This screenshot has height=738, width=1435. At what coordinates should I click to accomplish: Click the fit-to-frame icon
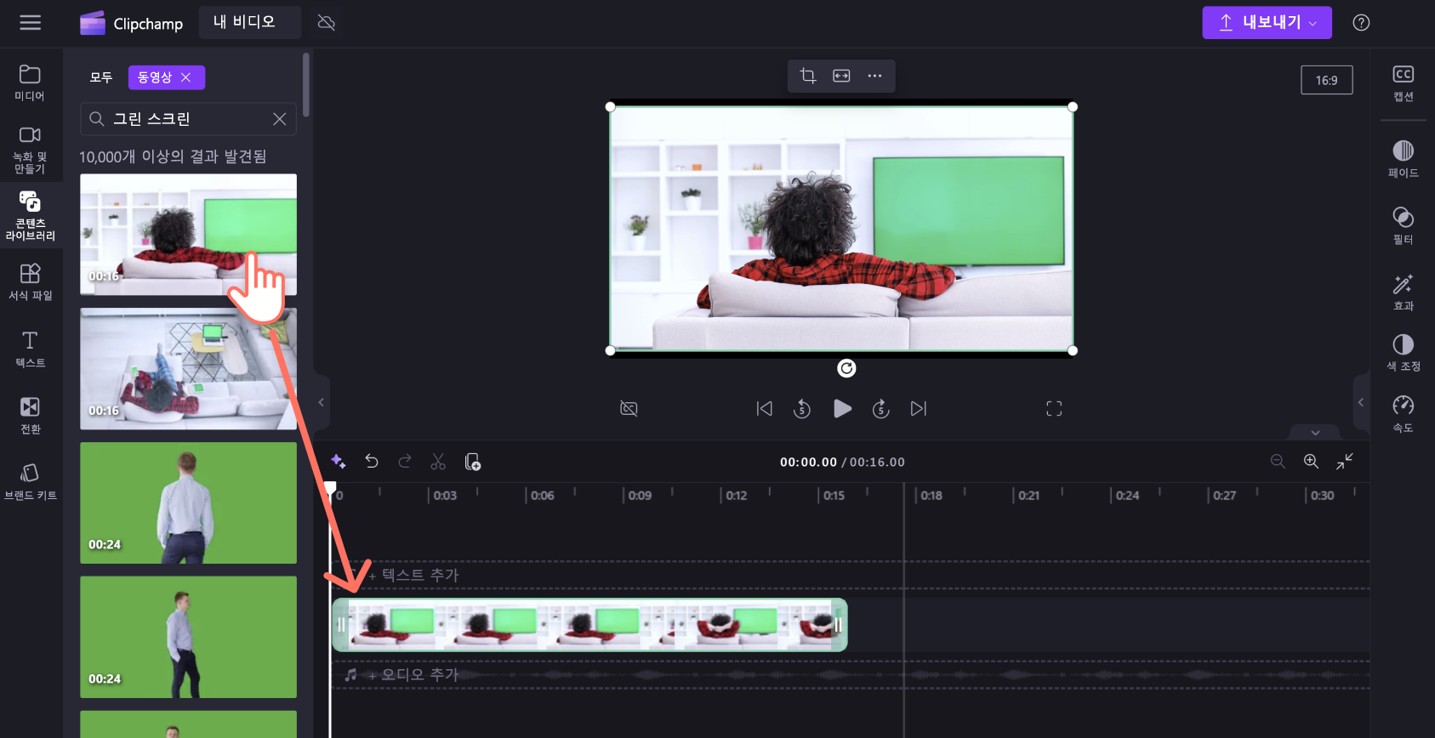tap(841, 76)
